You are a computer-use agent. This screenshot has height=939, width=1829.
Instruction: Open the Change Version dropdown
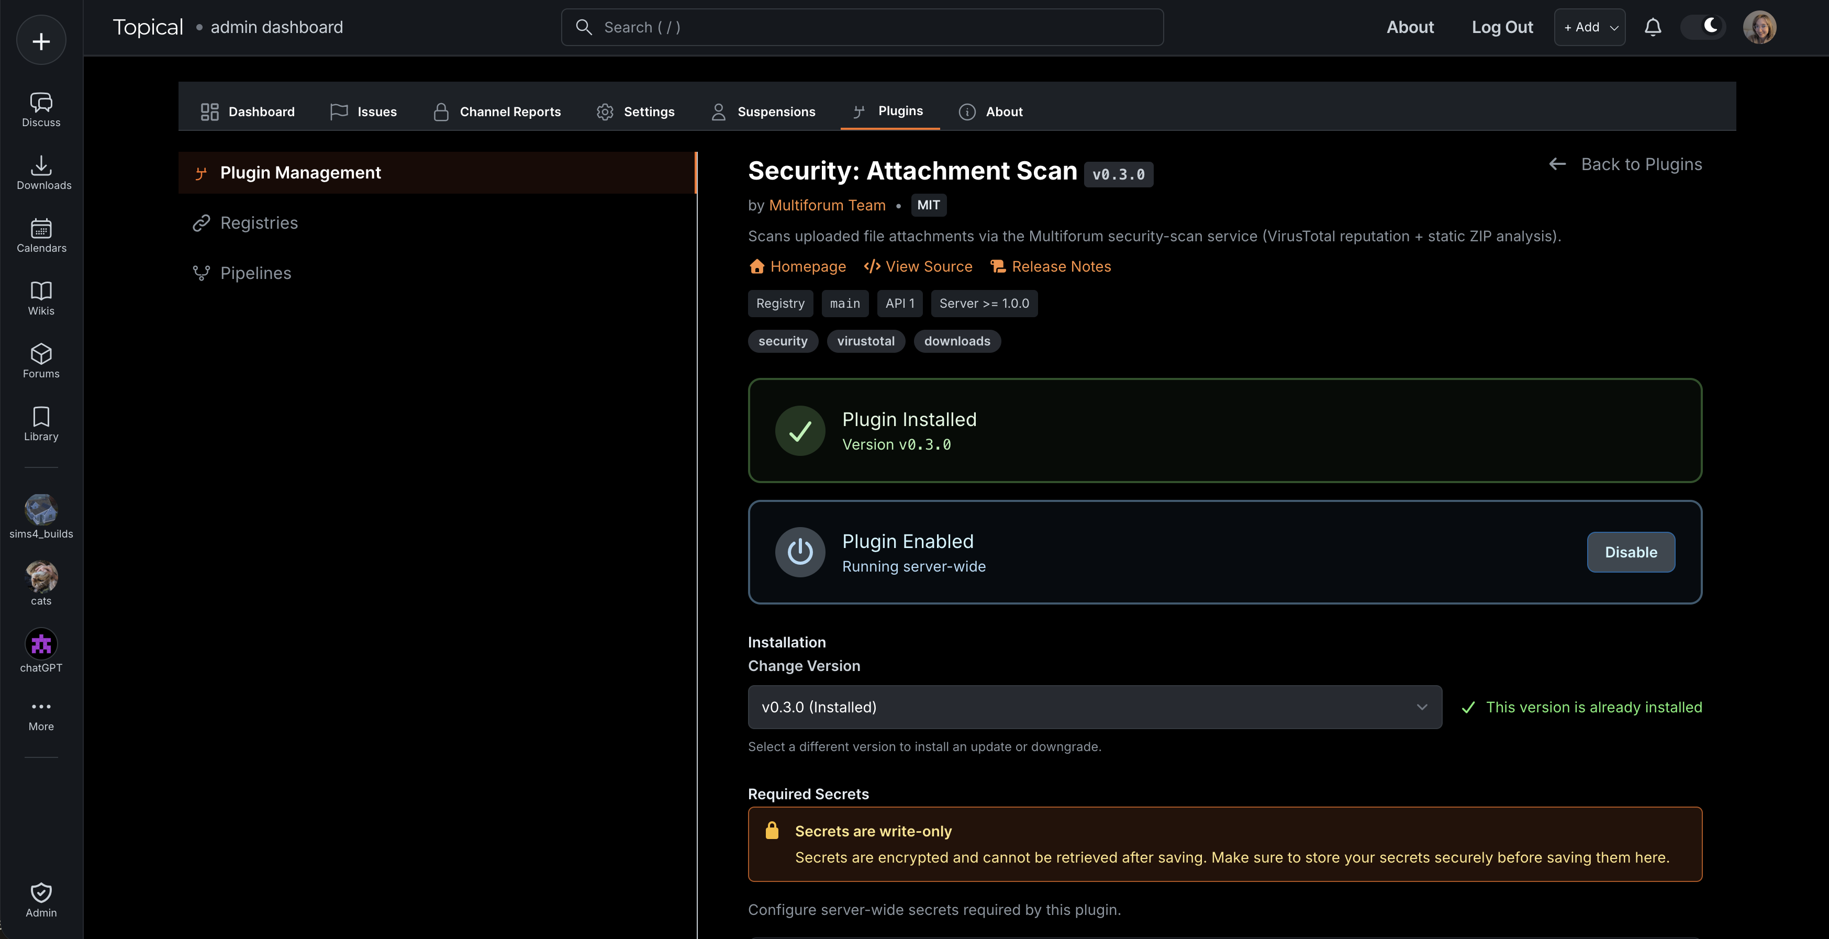point(1095,707)
